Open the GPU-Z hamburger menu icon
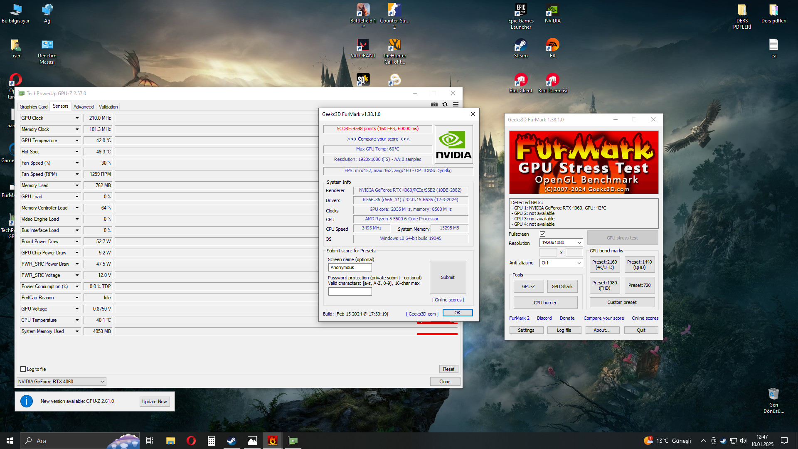 coord(456,104)
